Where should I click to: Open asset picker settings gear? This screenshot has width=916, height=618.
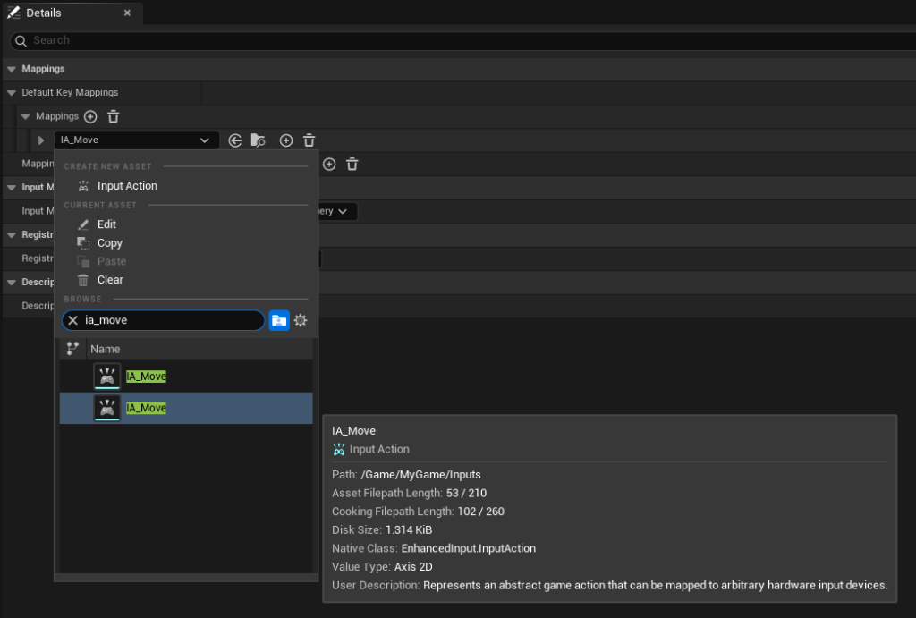coord(301,320)
